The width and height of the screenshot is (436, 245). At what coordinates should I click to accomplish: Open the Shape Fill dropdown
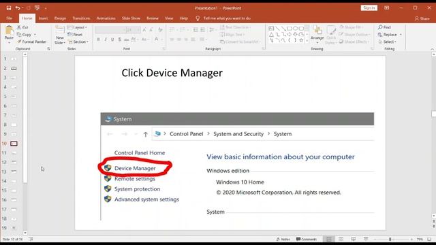351,27
